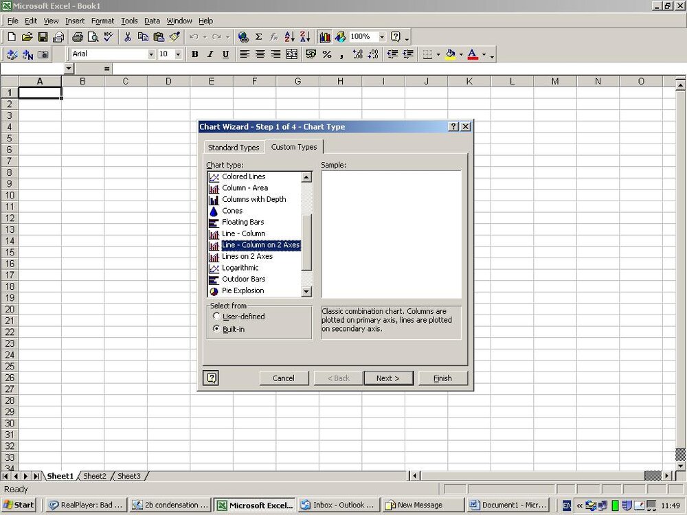Image resolution: width=687 pixels, height=515 pixels.
Task: Sort descending with the Z-A icon
Action: click(x=306, y=37)
